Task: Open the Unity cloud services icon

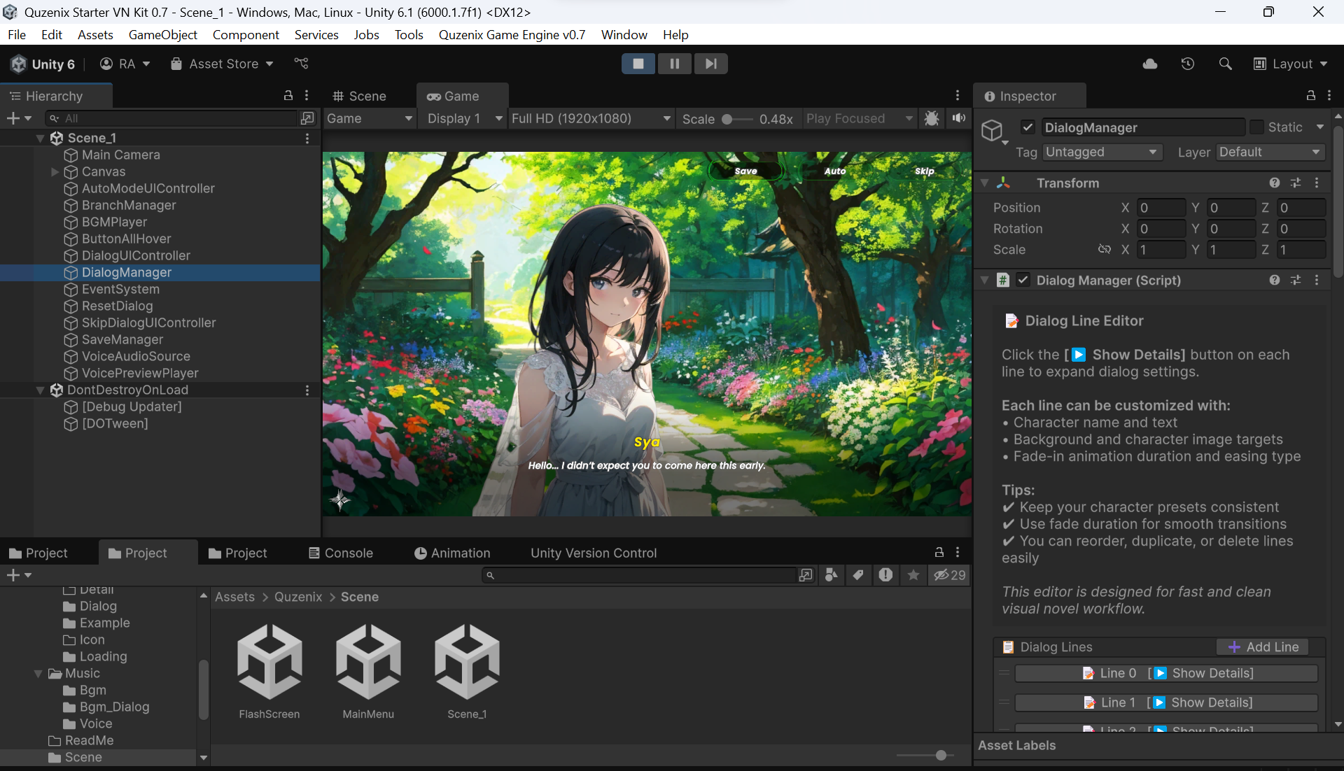Action: point(1150,64)
